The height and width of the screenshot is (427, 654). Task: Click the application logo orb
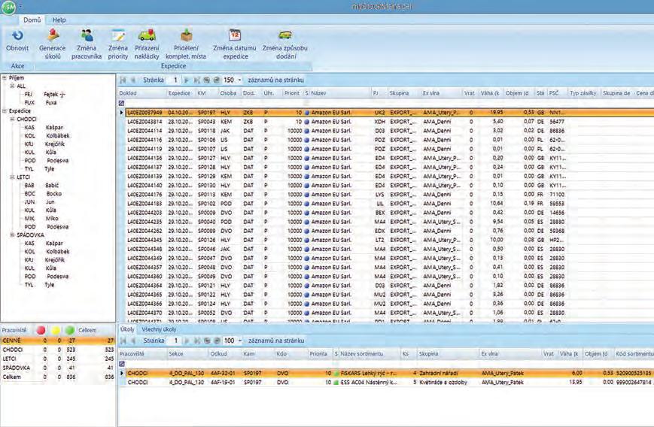pos(8,7)
